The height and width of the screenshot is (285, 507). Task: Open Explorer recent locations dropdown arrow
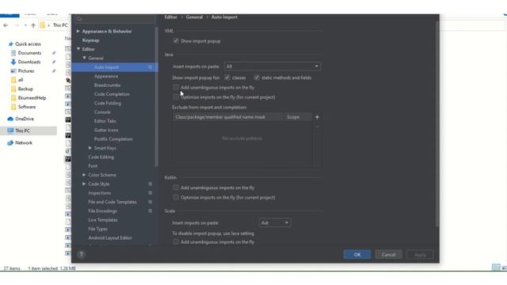click(25, 25)
